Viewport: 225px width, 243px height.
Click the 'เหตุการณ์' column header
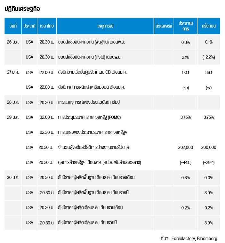point(105,26)
